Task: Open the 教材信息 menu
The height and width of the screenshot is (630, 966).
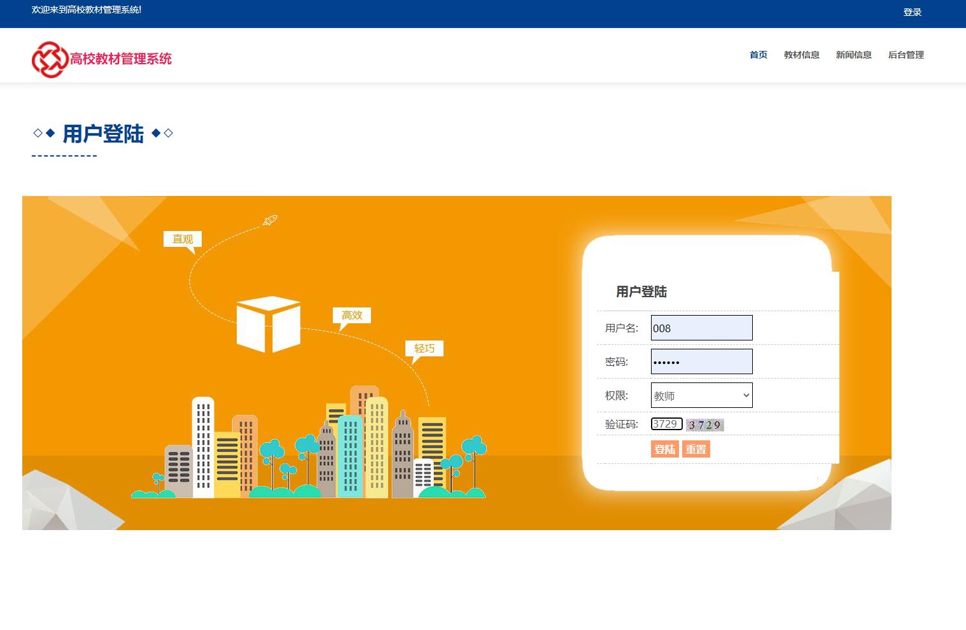Action: pos(801,55)
